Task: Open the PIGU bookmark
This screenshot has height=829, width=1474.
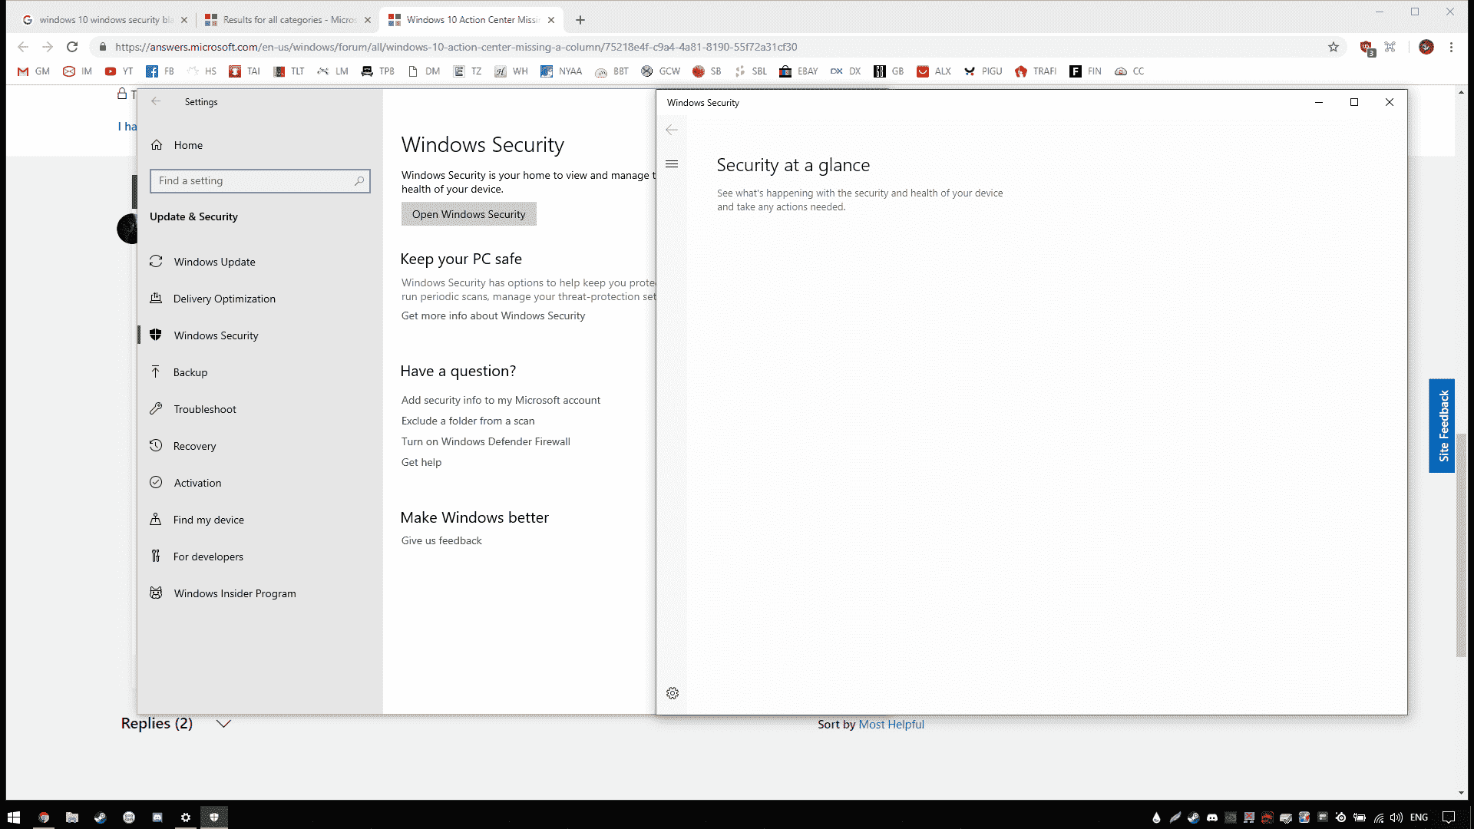Action: point(983,71)
